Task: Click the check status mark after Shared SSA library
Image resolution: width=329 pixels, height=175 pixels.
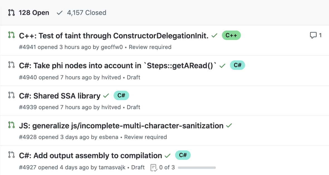Action: (106, 96)
